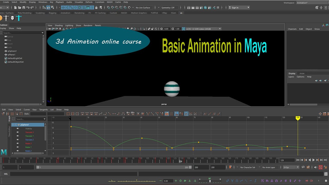Toggle the loop playback icon
This screenshot has width=329, height=185.
tap(303, 167)
